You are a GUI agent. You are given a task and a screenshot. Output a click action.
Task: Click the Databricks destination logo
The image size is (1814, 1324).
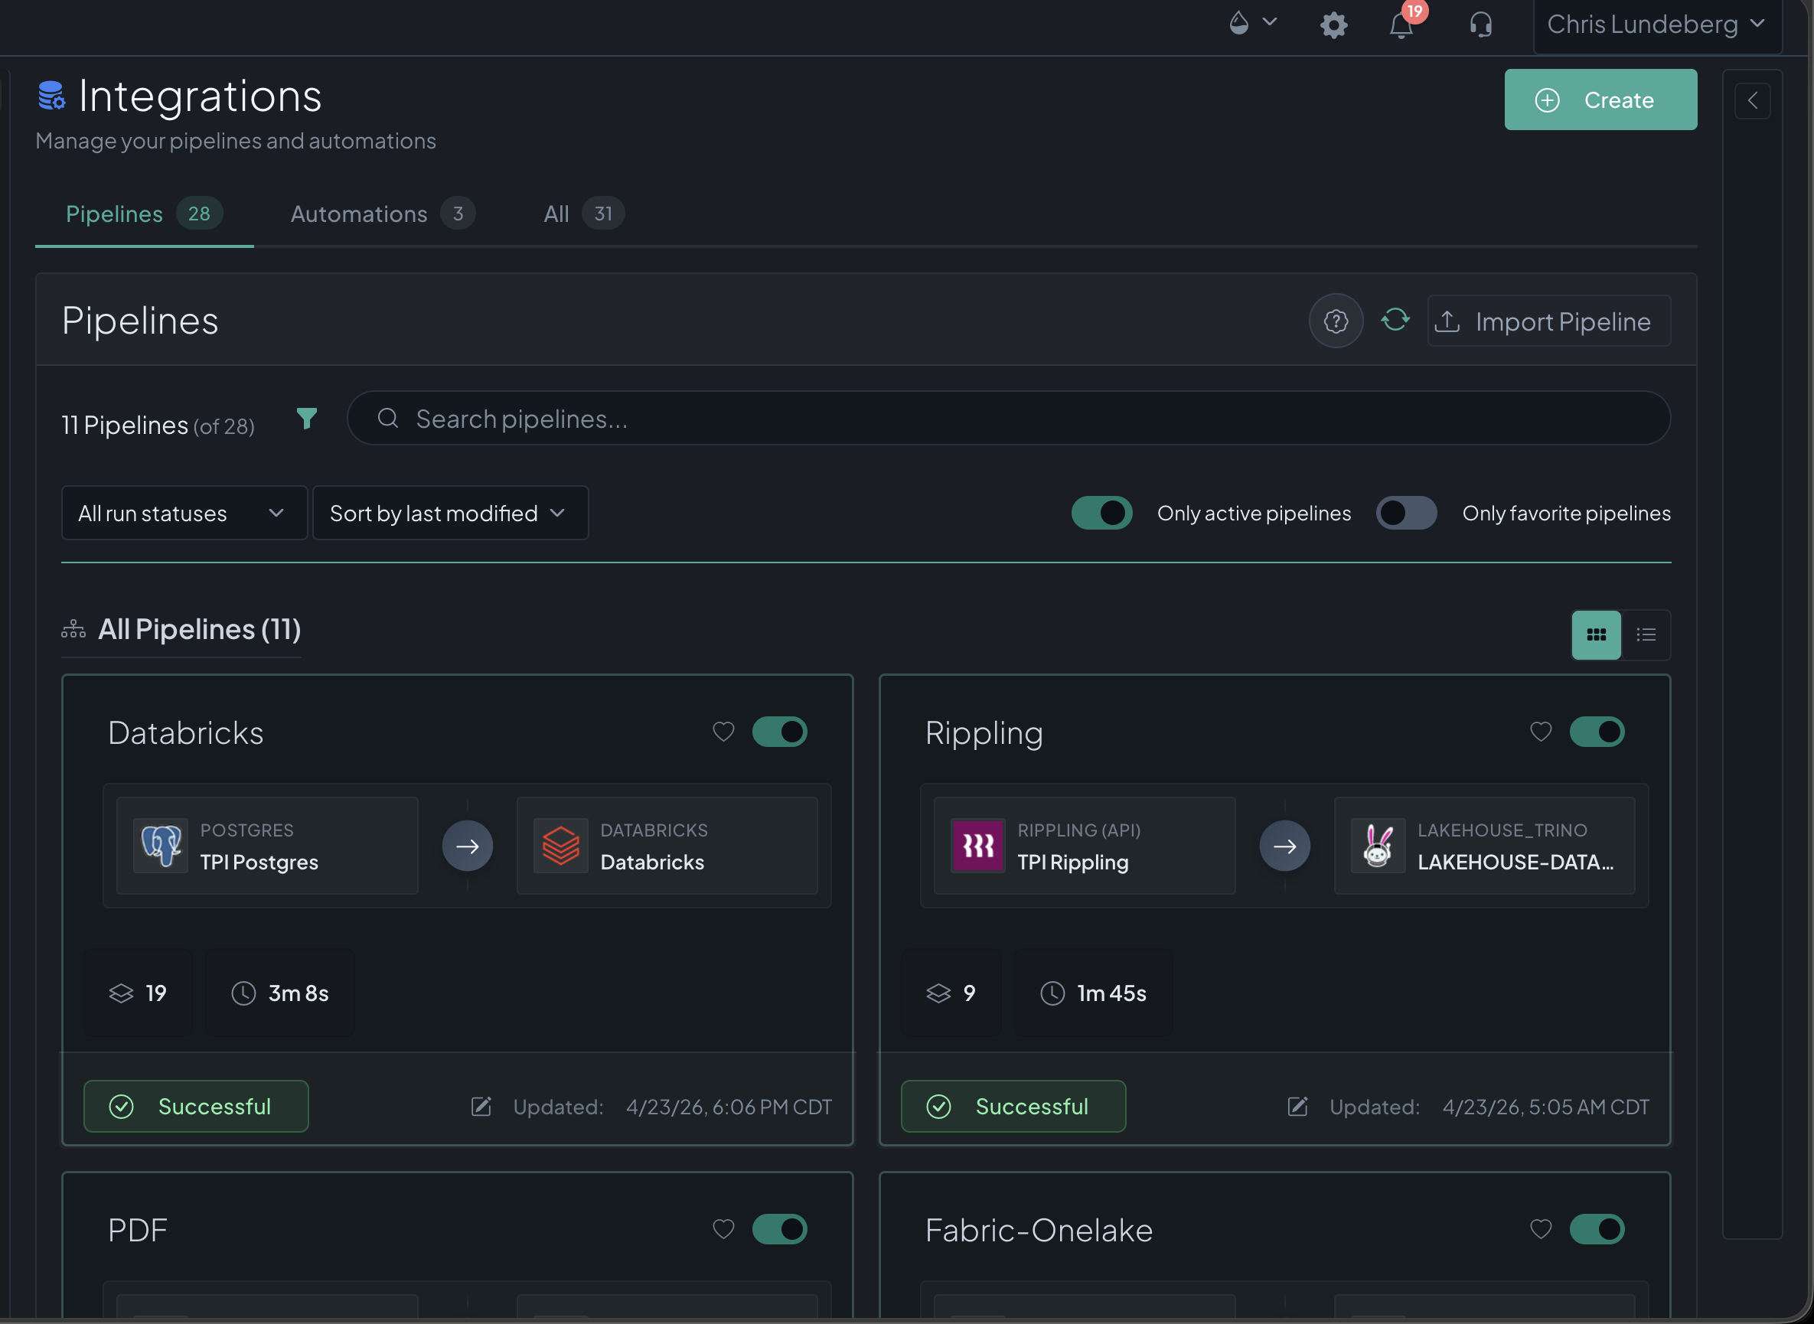click(560, 846)
